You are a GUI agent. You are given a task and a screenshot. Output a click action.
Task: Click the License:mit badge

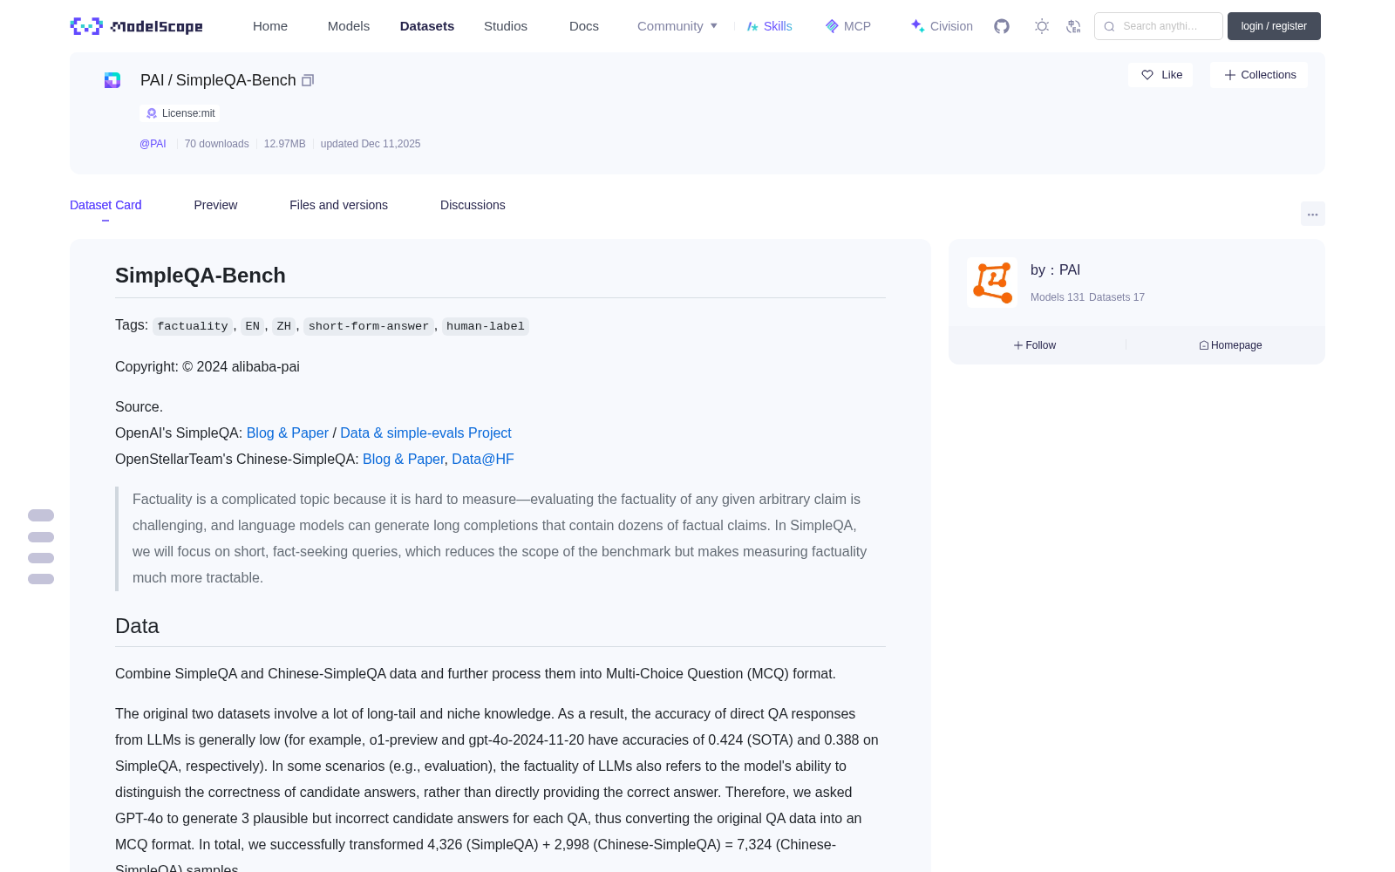point(180,113)
